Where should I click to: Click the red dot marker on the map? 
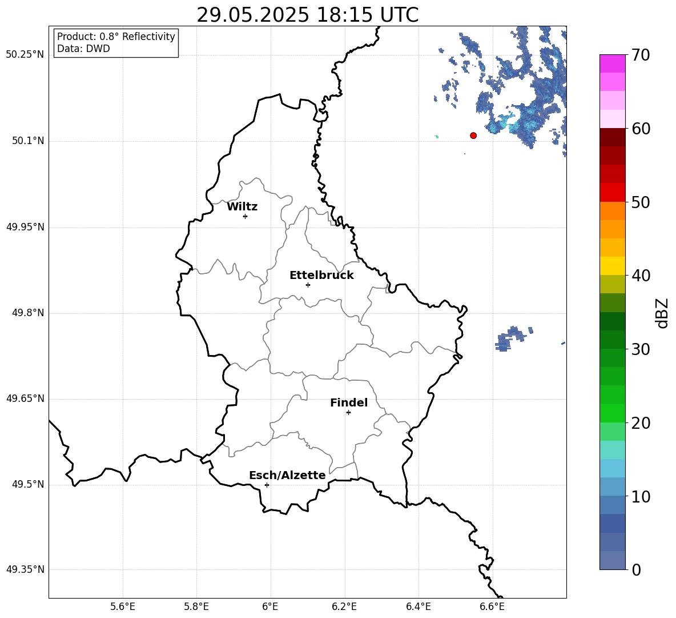tap(473, 135)
